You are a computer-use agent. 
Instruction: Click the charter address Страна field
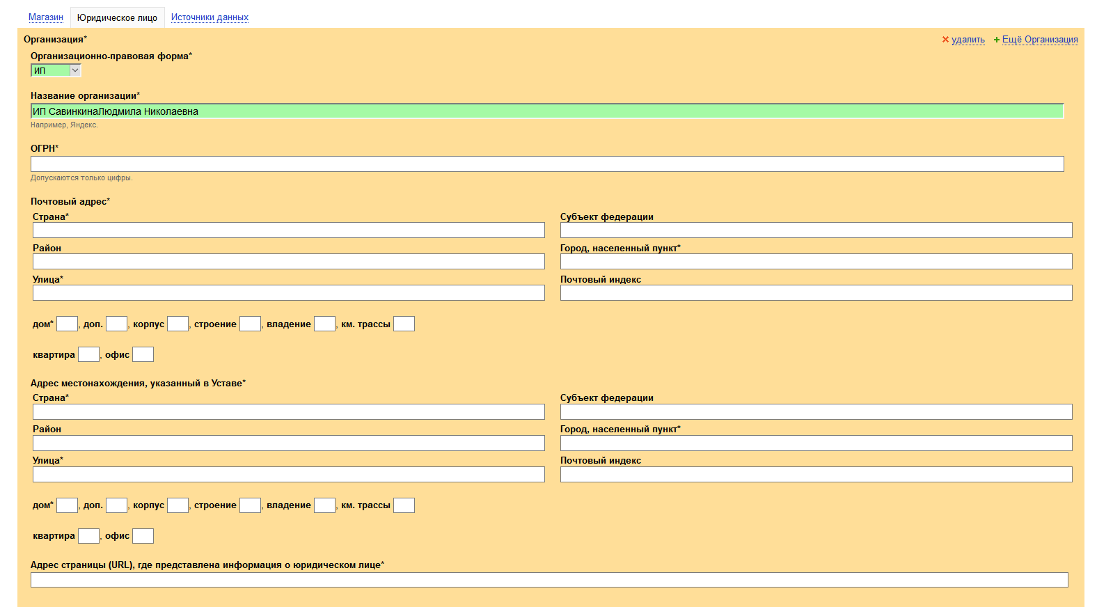click(x=288, y=412)
